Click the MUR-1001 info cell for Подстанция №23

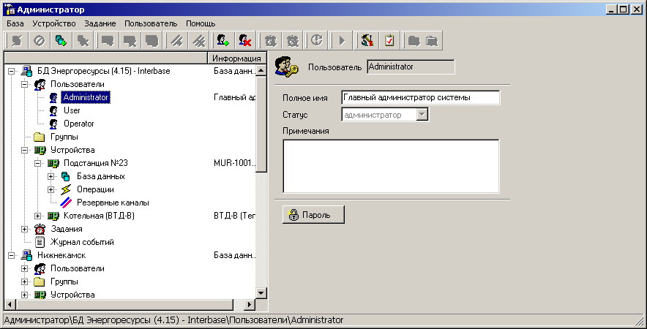tap(235, 163)
